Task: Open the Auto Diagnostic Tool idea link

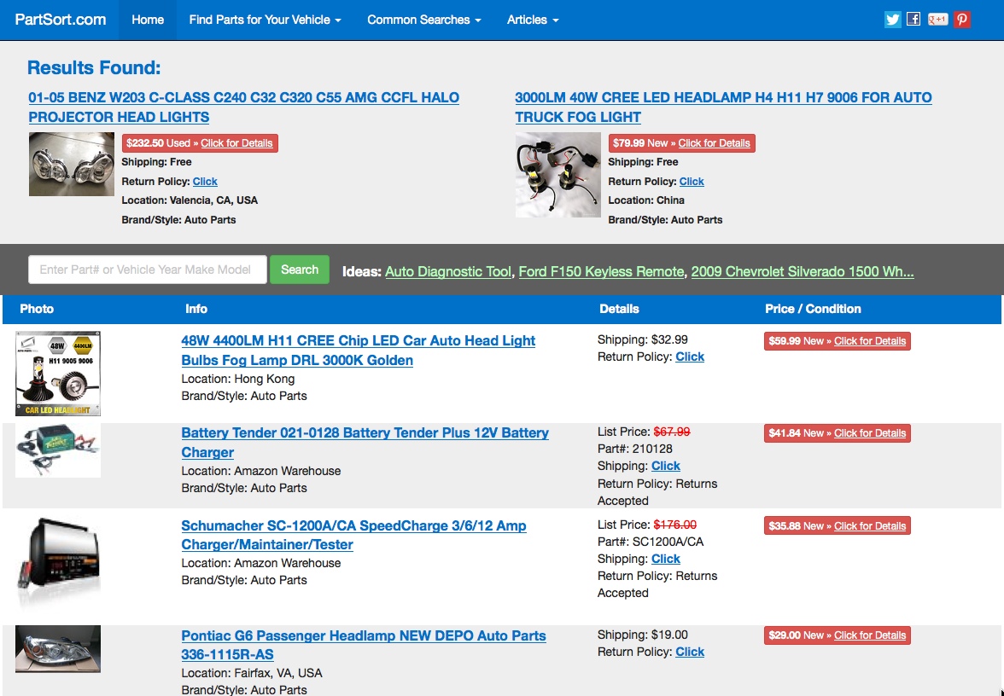Action: click(448, 272)
